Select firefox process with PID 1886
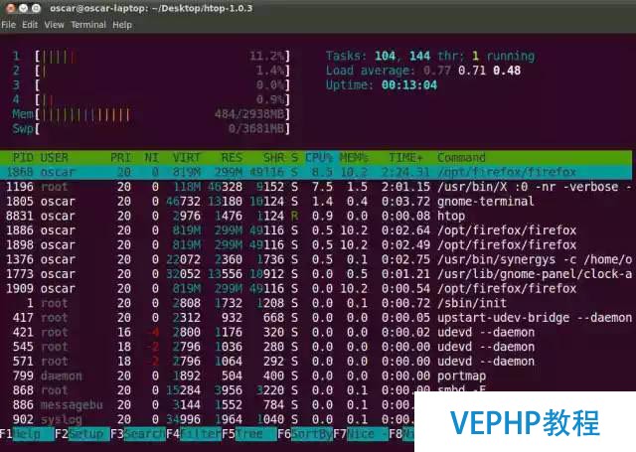The width and height of the screenshot is (636, 452). coord(316,230)
